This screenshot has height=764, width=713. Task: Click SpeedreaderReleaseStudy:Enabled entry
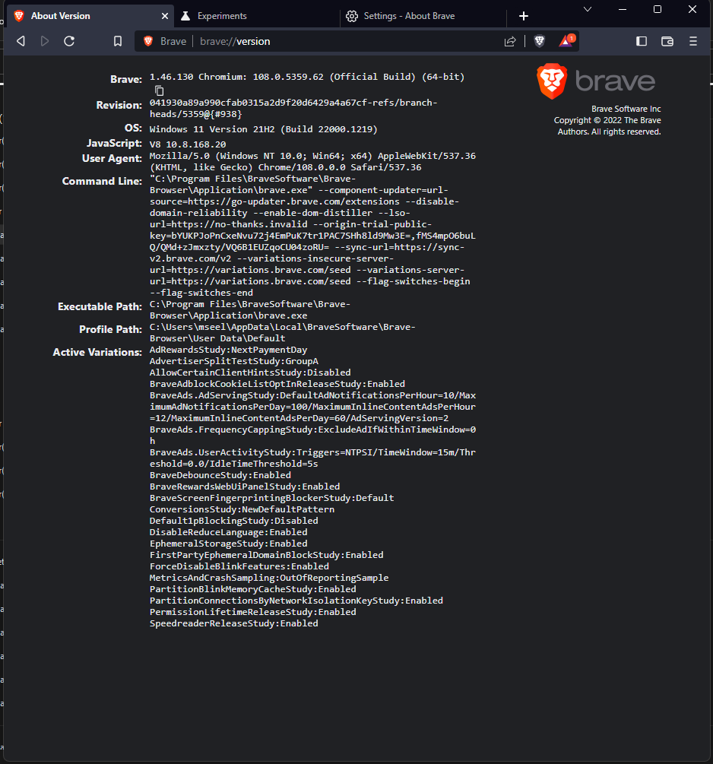click(234, 623)
